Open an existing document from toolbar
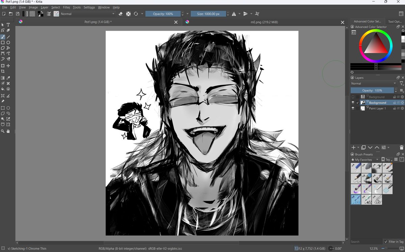The width and height of the screenshot is (405, 252). pos(11,14)
